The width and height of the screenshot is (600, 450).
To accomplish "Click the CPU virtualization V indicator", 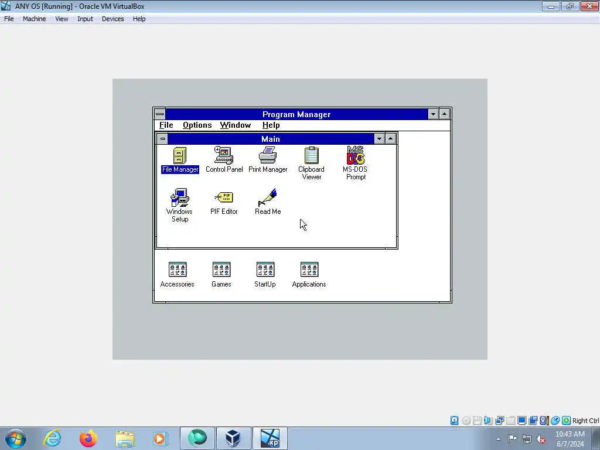I will point(544,421).
